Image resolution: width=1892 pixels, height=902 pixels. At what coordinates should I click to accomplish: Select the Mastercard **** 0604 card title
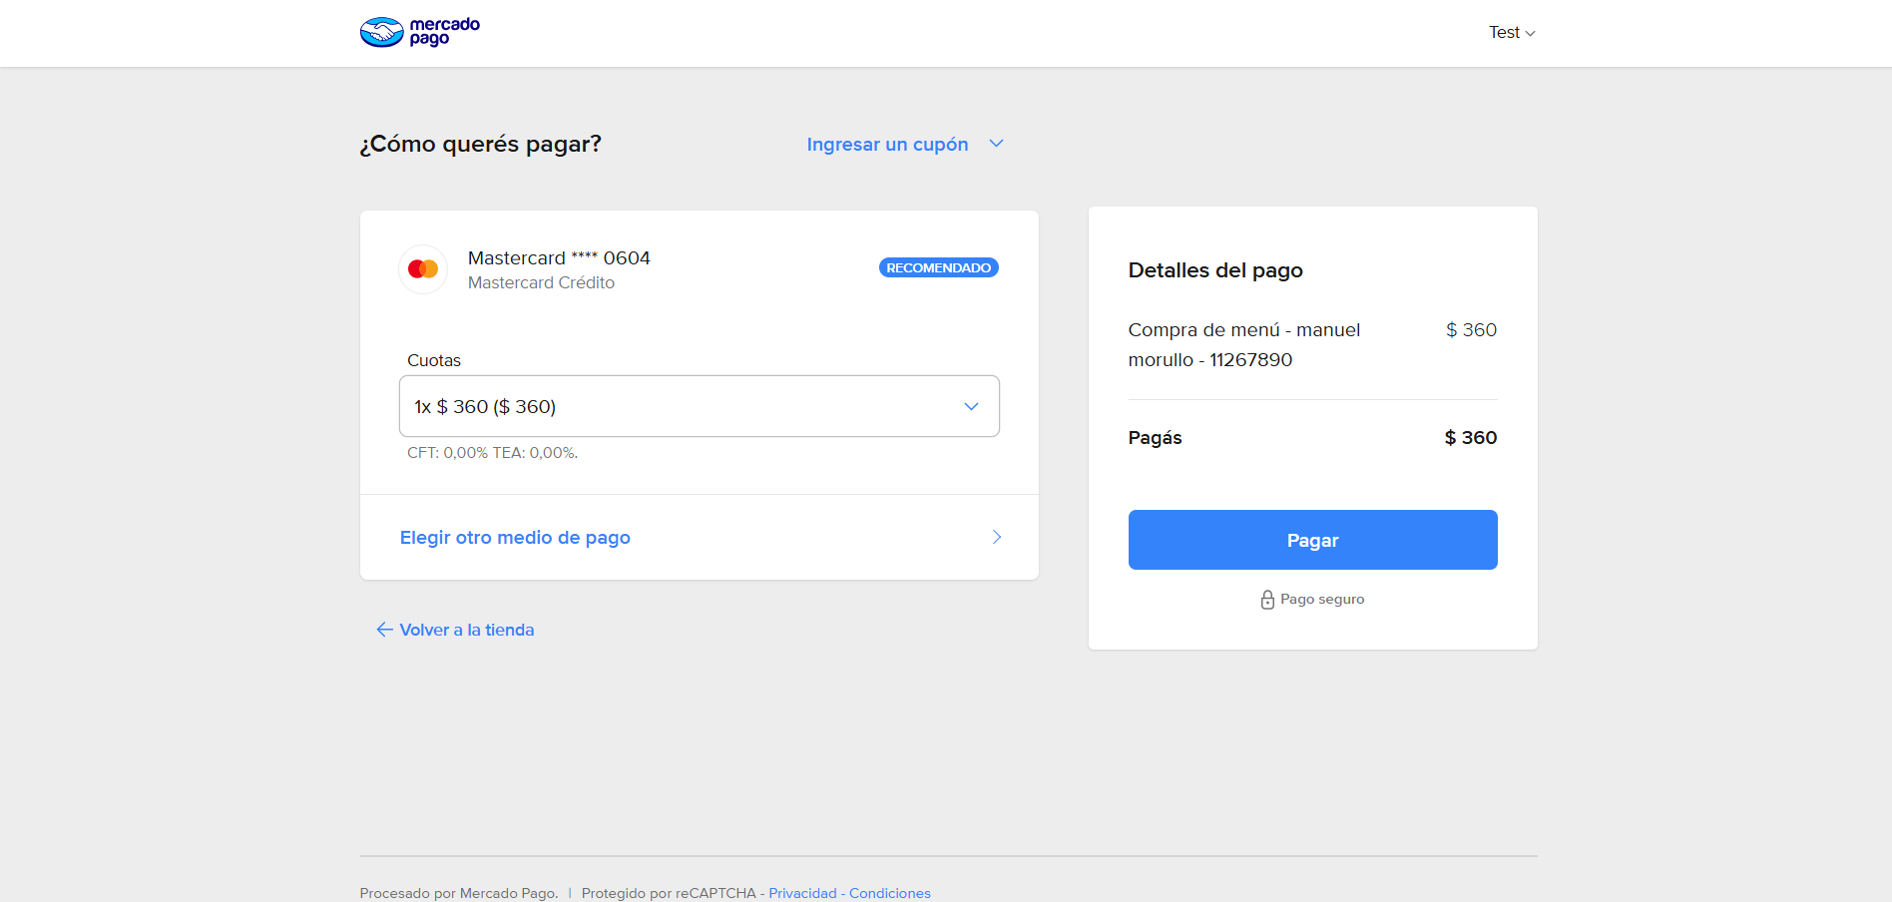(x=559, y=258)
